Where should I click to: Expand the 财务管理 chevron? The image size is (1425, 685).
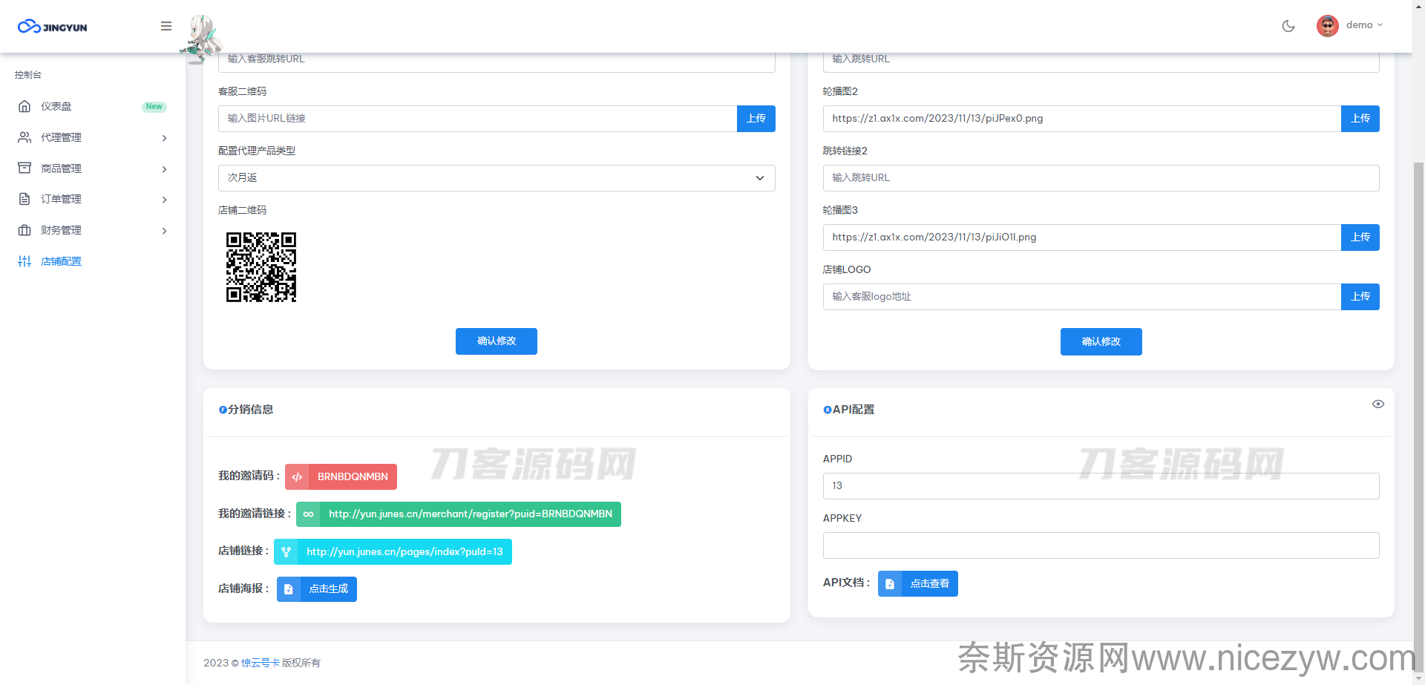pyautogui.click(x=164, y=231)
